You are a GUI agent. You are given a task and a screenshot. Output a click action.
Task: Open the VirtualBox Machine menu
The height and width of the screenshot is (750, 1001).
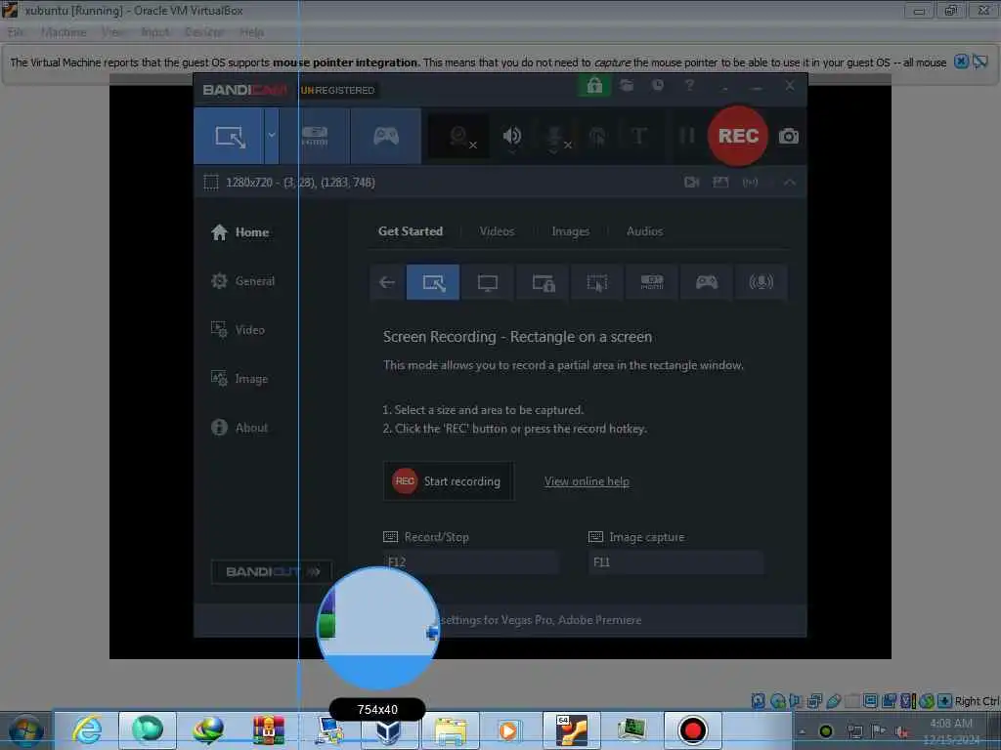(64, 32)
